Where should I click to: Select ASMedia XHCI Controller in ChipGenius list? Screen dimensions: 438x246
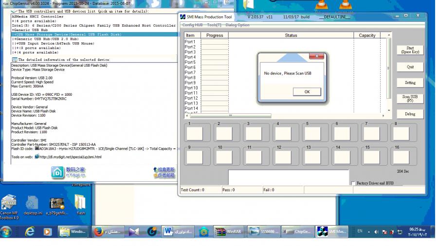point(37,17)
